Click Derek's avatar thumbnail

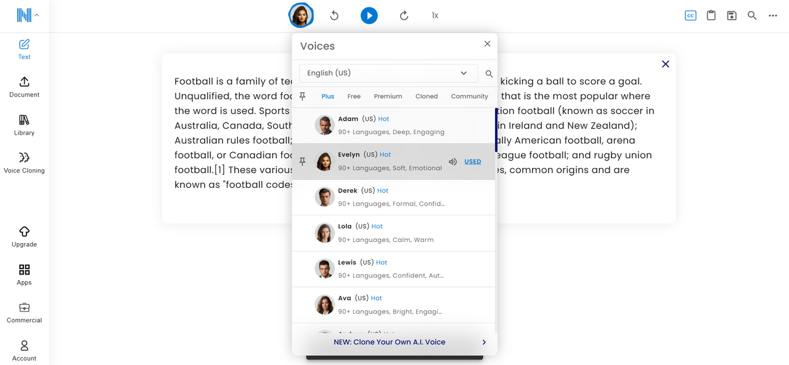[x=324, y=197]
